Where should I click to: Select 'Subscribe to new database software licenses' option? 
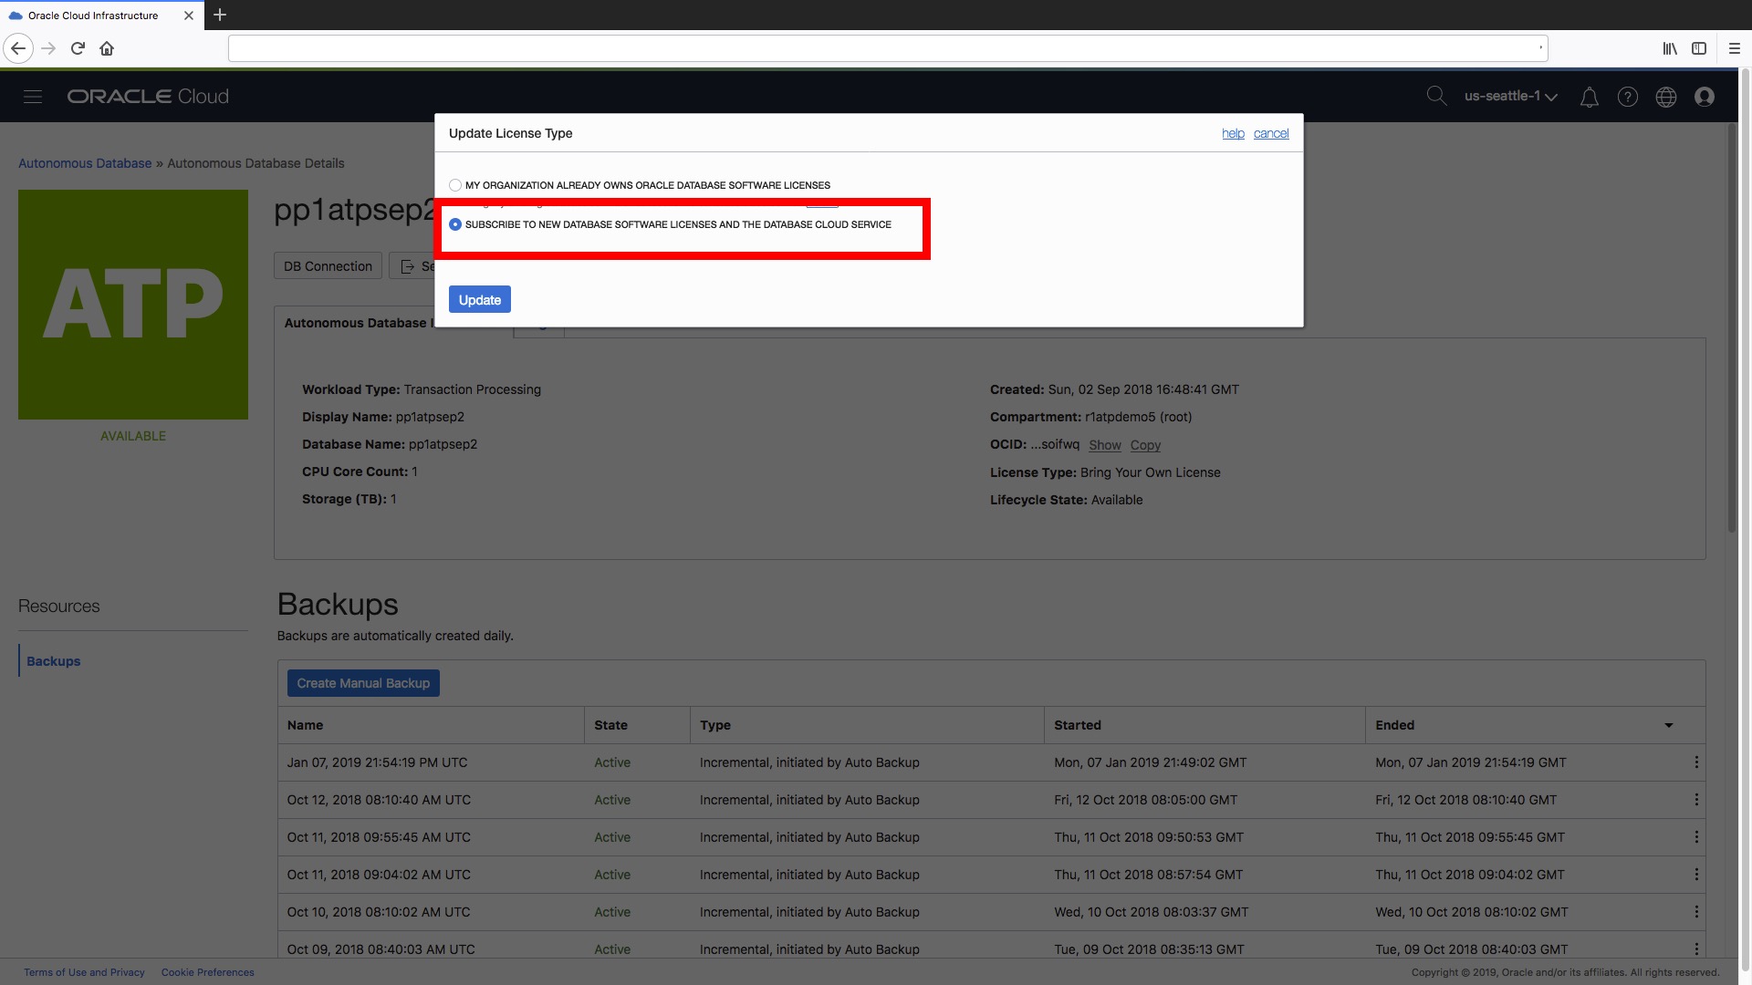point(455,224)
